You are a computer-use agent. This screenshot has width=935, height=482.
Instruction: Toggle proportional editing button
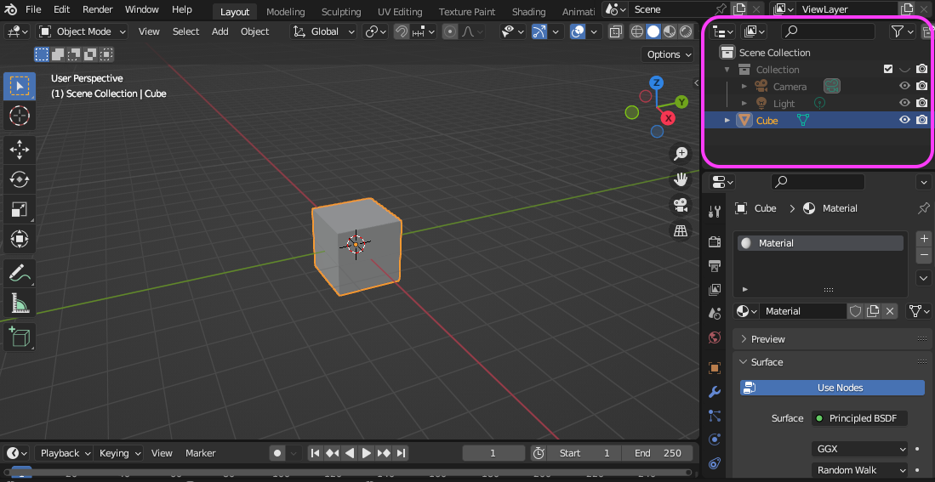[450, 31]
